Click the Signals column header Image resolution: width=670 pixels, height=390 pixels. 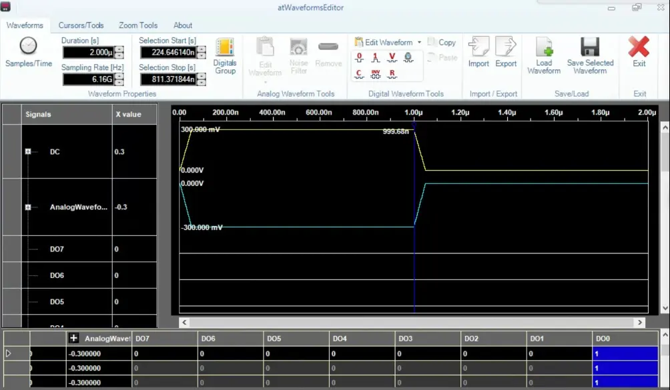[67, 115]
